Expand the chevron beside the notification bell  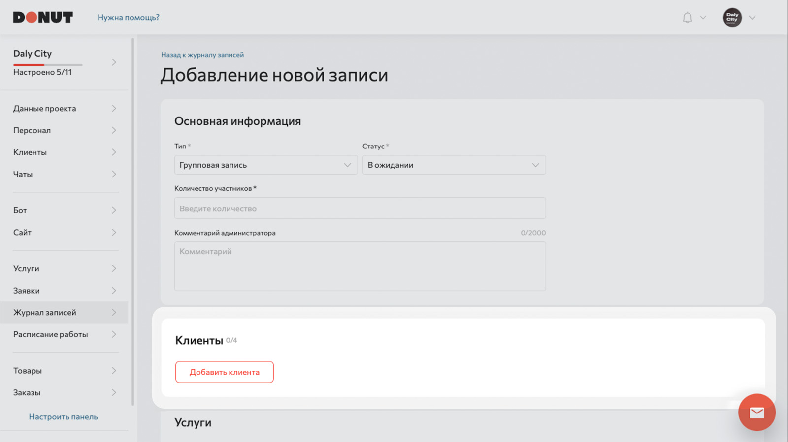[703, 18]
